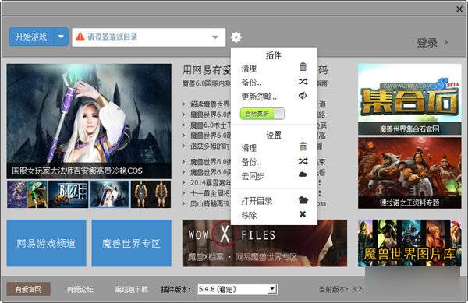Image resolution: width=468 pixels, height=303 pixels.
Task: Open the 德拉诺之王资料专题 banner
Action: 409,173
